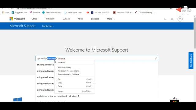196x110 pixels.
Task: Choose Copy from the context menu
Action: point(74,83)
